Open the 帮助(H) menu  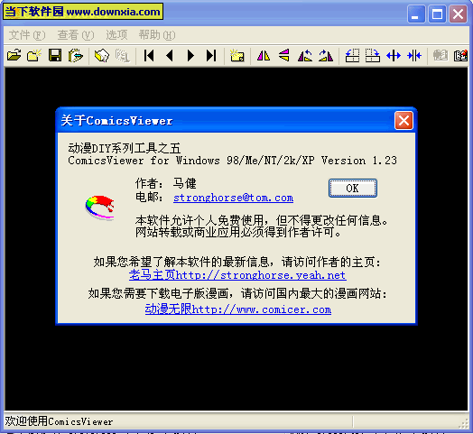[x=157, y=35]
